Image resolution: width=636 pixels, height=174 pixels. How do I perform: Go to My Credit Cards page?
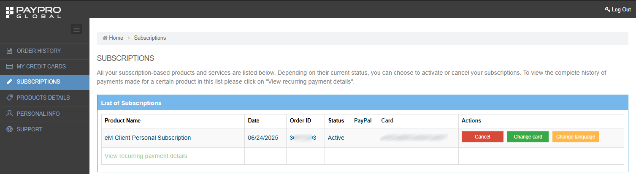(41, 67)
